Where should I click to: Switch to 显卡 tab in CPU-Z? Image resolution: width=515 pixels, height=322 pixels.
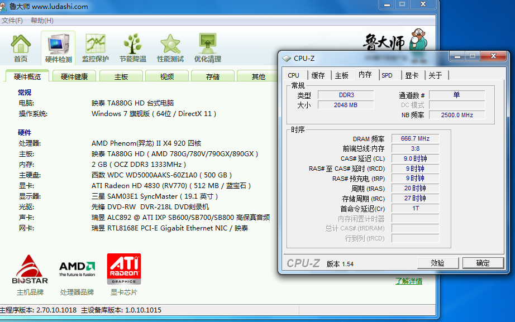pyautogui.click(x=412, y=75)
